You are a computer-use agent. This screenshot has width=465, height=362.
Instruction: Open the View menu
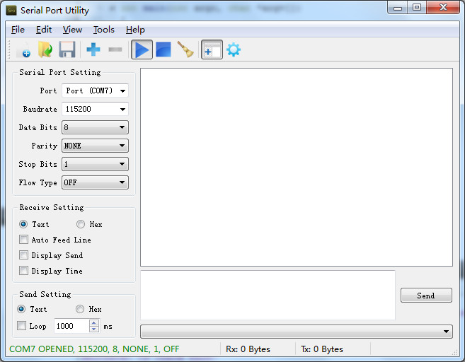tap(72, 30)
